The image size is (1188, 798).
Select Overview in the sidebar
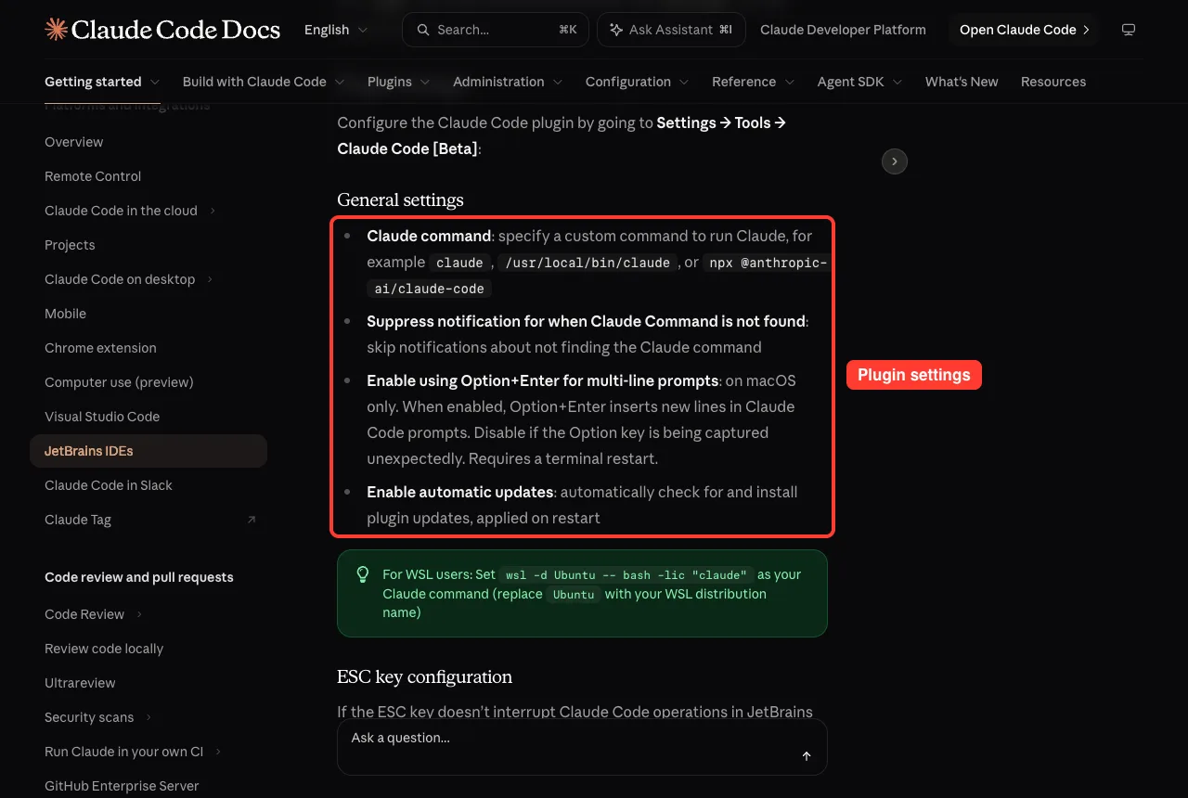pos(148,142)
